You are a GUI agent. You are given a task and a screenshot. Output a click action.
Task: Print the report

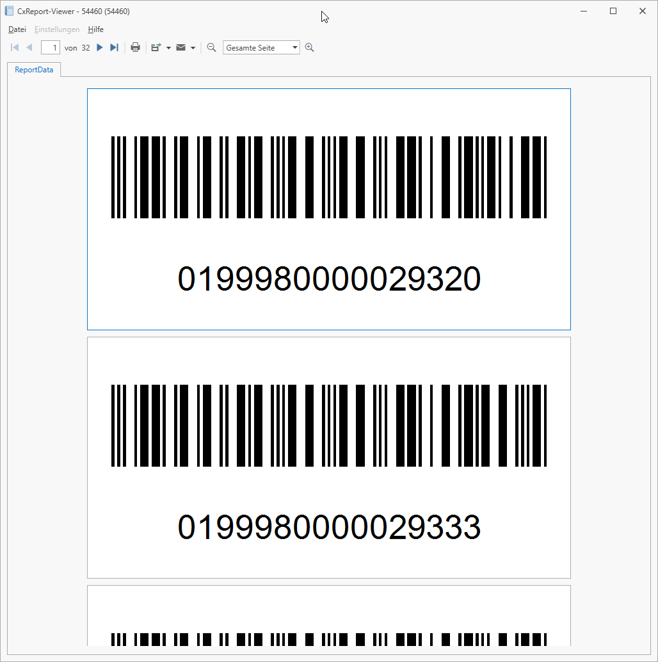pyautogui.click(x=136, y=47)
